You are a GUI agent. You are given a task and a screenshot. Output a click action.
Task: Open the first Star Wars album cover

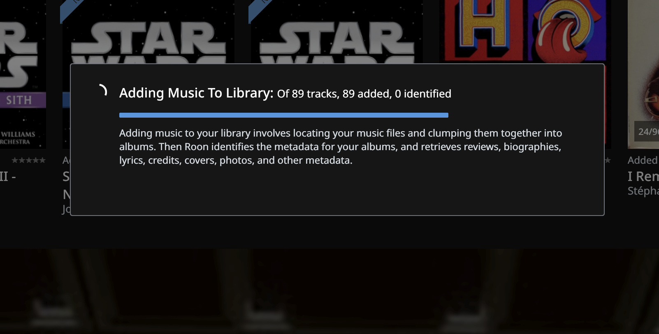[149, 32]
